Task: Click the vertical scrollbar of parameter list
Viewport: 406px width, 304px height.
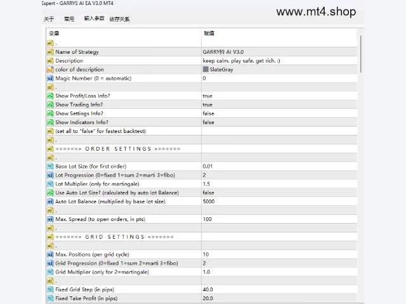Action: point(360,54)
